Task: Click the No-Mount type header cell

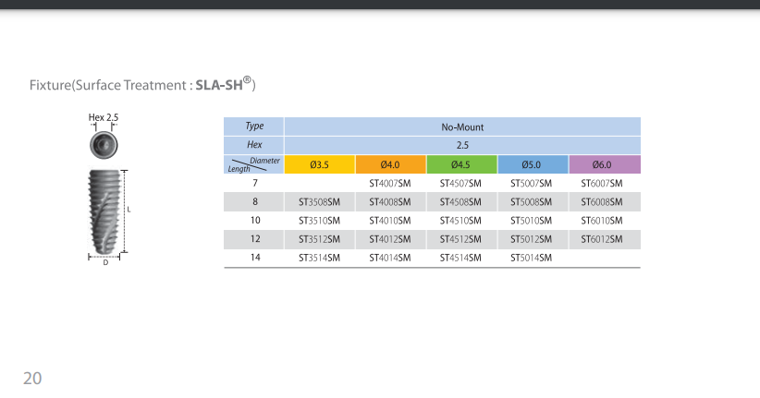Action: [462, 127]
